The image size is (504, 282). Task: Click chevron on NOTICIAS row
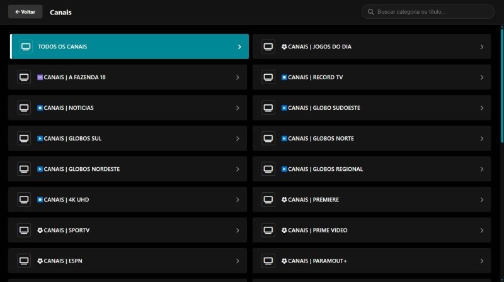pyautogui.click(x=238, y=108)
